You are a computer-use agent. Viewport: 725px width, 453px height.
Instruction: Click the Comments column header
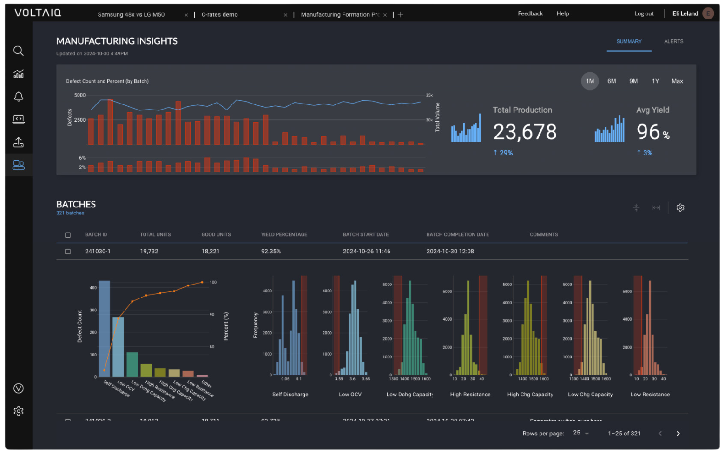(x=544, y=235)
